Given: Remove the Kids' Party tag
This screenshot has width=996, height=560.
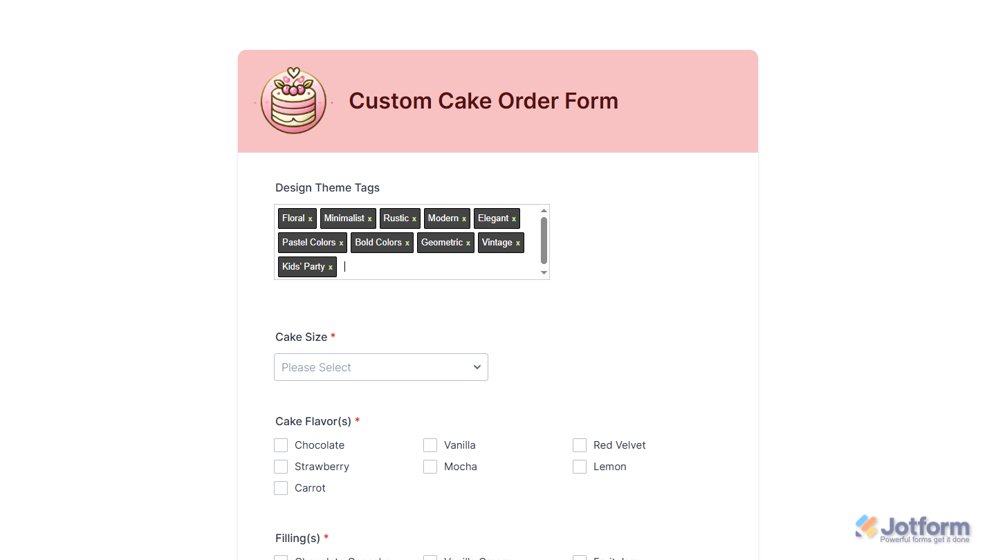Looking at the screenshot, I should pos(330,267).
